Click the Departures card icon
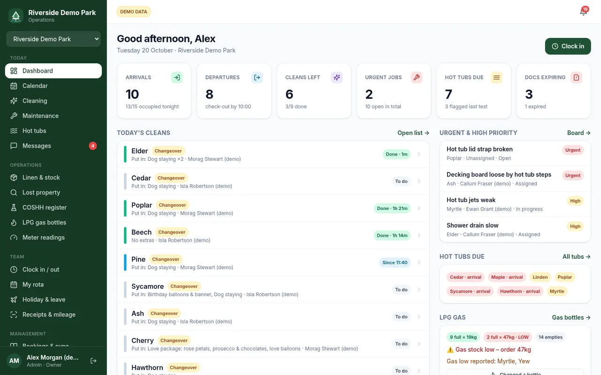This screenshot has width=601, height=375. pyautogui.click(x=257, y=77)
